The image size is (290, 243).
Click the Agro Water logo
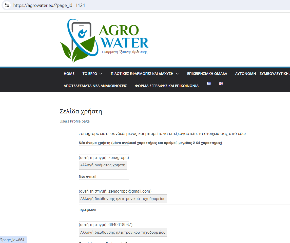pos(104,40)
